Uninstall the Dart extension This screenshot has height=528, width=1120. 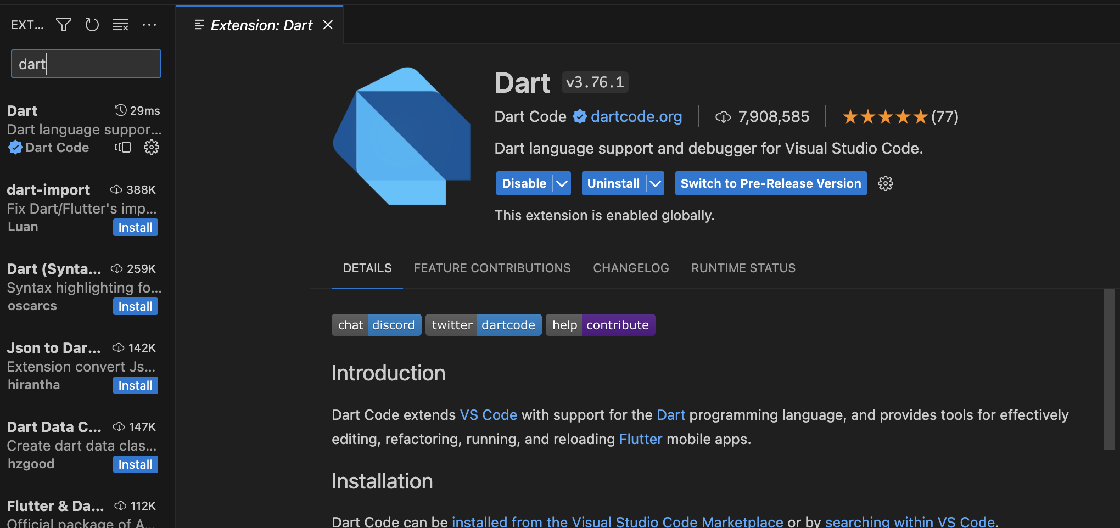coord(613,183)
